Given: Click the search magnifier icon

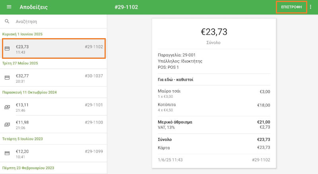Looking at the screenshot, I should 7,21.
